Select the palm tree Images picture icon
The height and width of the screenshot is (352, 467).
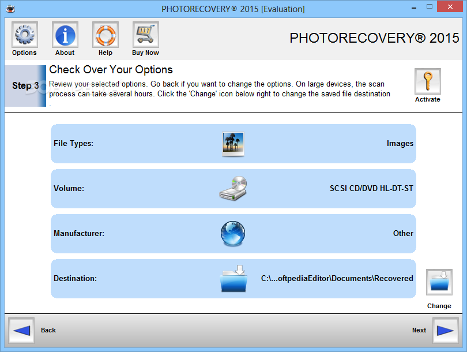coord(233,144)
